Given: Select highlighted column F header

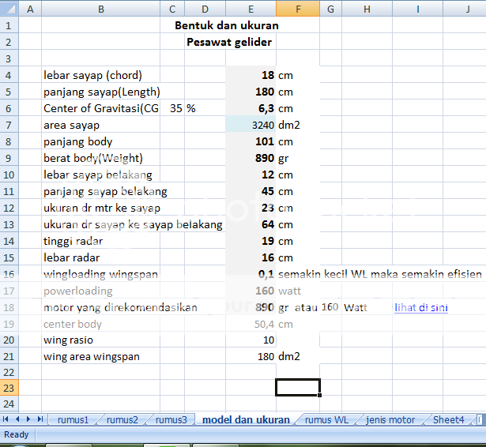Looking at the screenshot, I should tap(298, 9).
